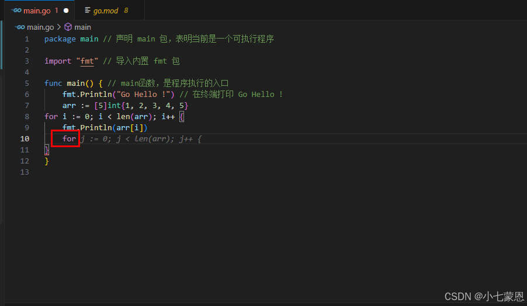This screenshot has width=527, height=306.
Task: Click the line 6 comment 'Go Hello !'
Action: click(x=231, y=95)
